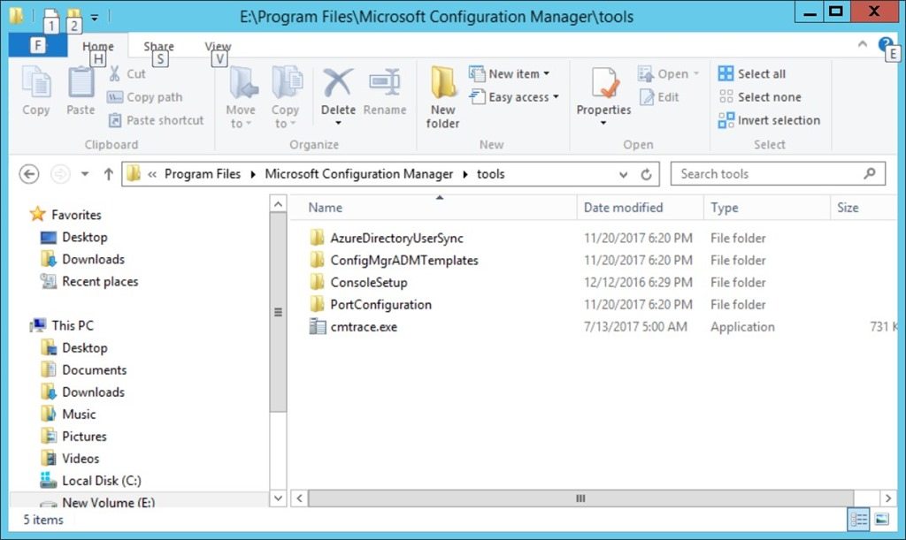Open Downloads under Favorites

tap(93, 259)
